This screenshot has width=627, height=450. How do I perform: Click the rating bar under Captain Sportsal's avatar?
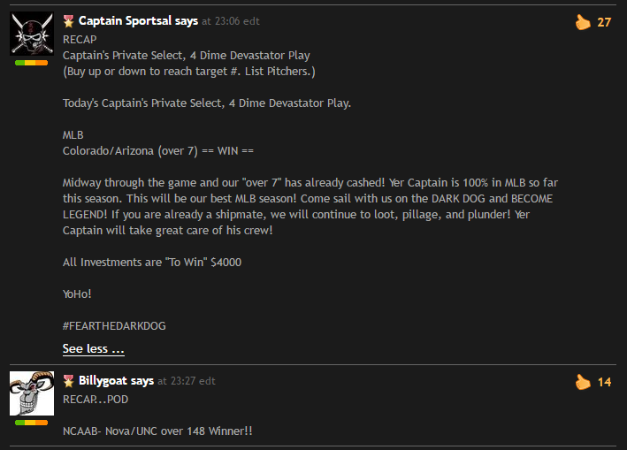32,63
